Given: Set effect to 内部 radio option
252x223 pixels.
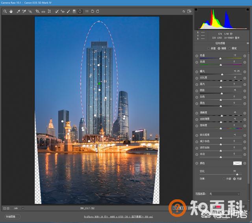Looking at the screenshot, I should [x=234, y=179].
